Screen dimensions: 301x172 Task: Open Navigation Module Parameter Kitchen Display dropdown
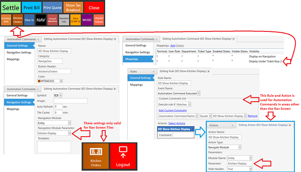69,133
